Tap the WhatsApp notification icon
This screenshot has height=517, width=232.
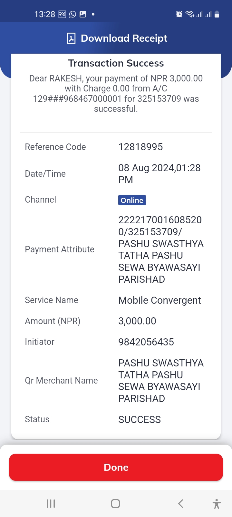tap(73, 14)
